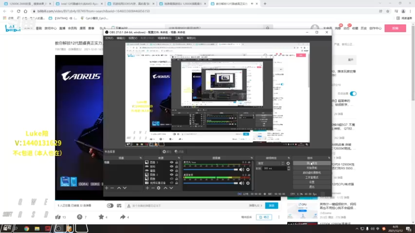
Task: Go to Chrome home page
Action: click(x=25, y=11)
